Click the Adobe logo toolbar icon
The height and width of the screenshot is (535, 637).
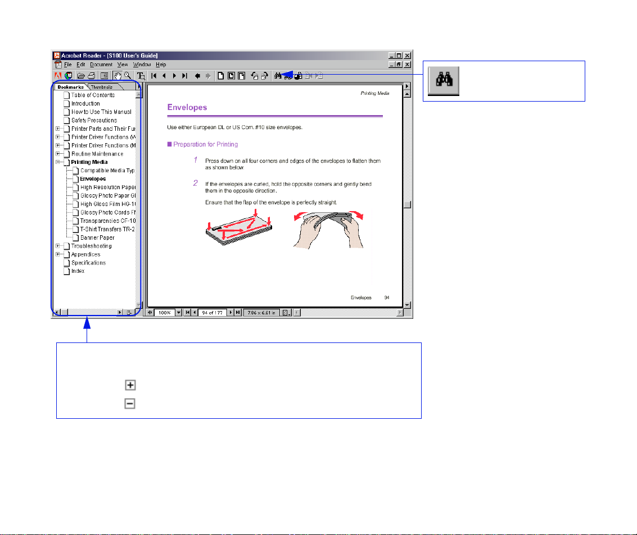tap(58, 76)
